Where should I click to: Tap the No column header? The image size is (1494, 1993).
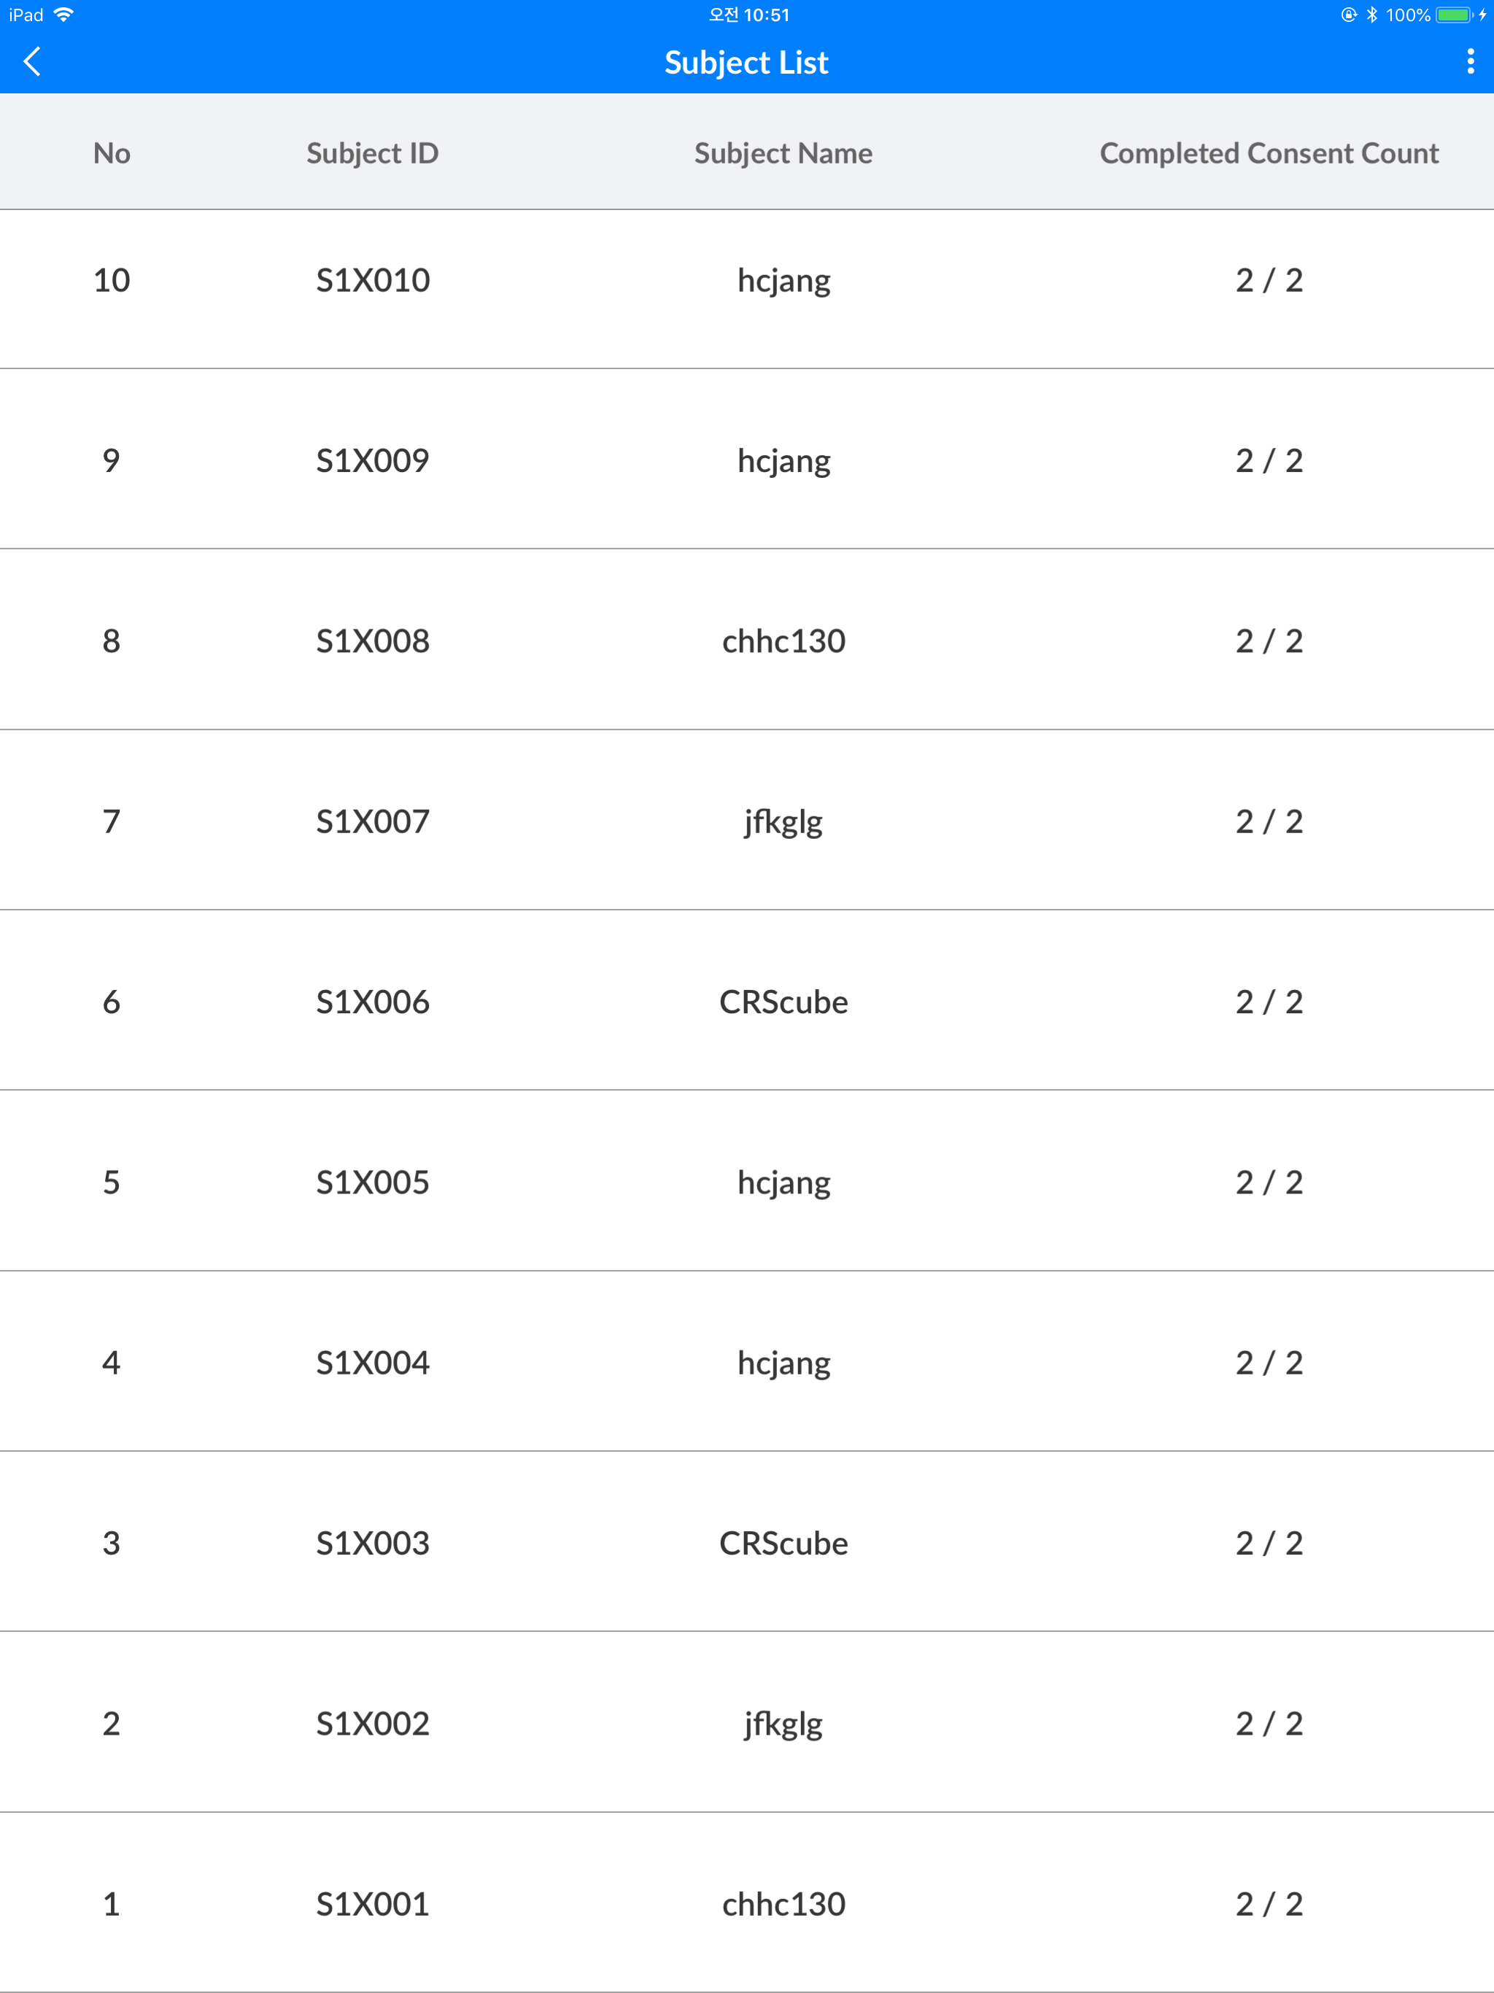pos(112,152)
